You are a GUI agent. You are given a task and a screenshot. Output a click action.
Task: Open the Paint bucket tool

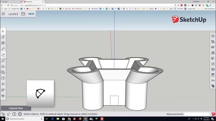[3, 43]
